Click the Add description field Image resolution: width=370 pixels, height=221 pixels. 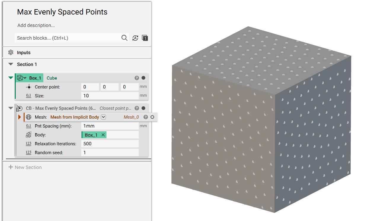36,25
